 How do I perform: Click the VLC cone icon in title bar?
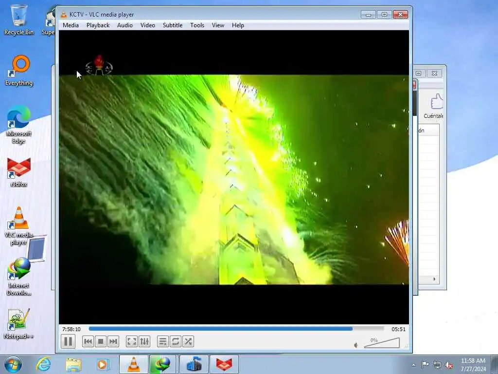click(x=64, y=14)
